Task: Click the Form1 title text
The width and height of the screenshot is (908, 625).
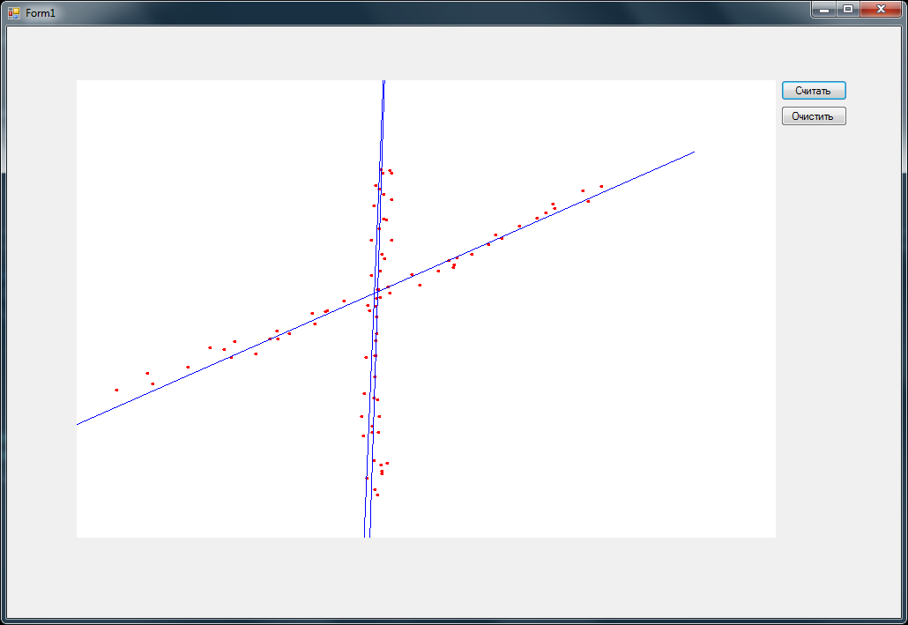Action: (x=41, y=12)
